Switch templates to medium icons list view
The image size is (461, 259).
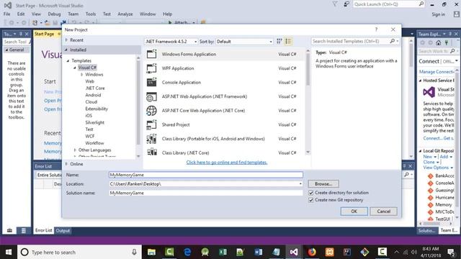[x=288, y=42]
